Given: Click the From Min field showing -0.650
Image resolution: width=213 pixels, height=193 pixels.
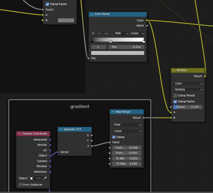Looking at the screenshot, I should pyautogui.click(x=127, y=148).
